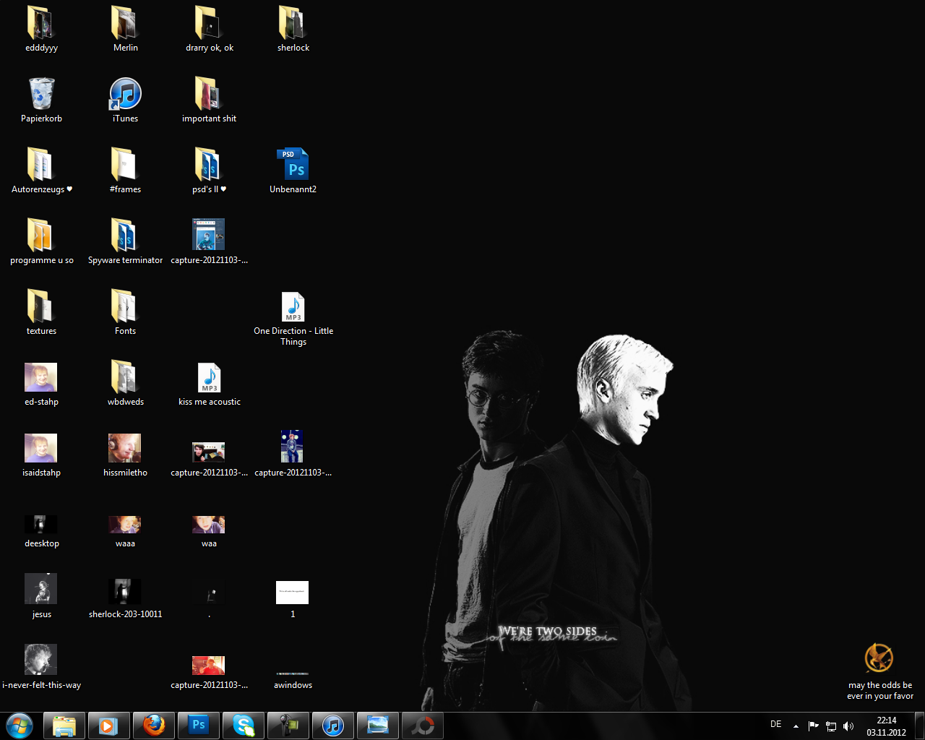Image resolution: width=925 pixels, height=740 pixels.
Task: Open the DE language input selector
Action: click(776, 724)
